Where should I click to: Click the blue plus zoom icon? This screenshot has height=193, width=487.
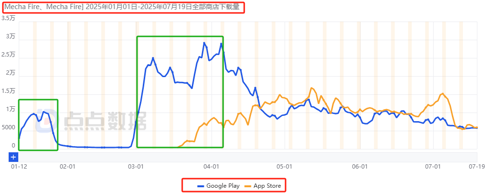coord(13,157)
